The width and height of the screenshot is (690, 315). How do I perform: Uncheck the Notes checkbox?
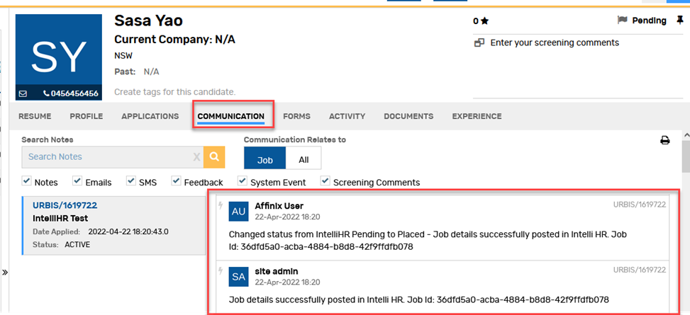(x=27, y=181)
